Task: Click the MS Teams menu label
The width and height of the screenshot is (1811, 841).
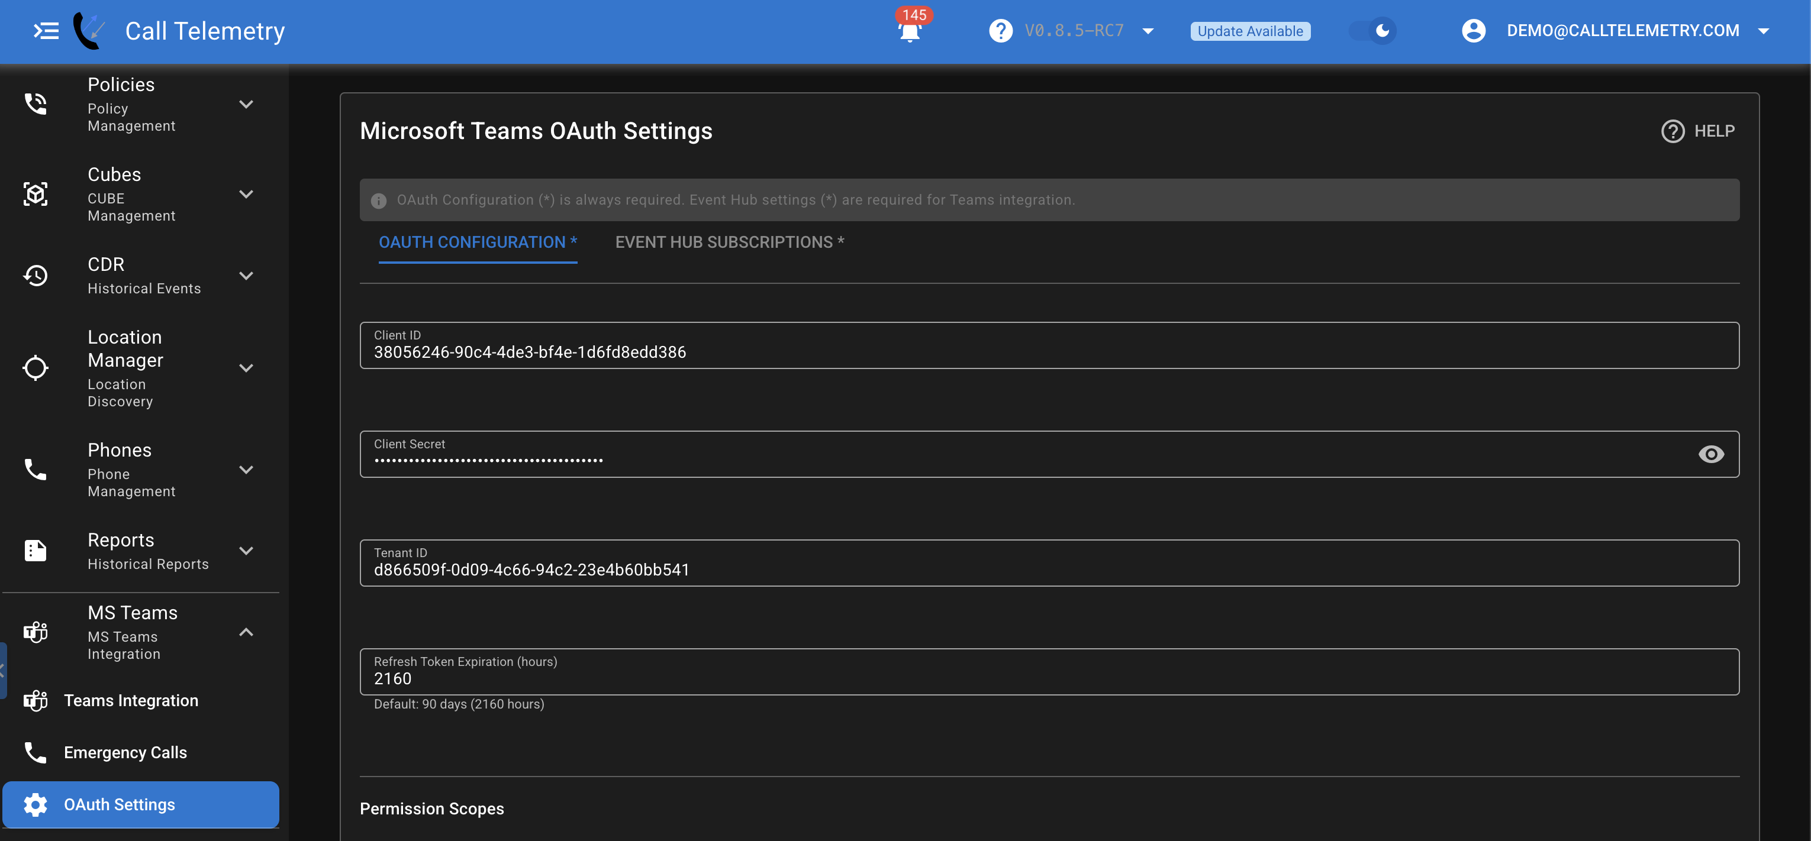Action: point(133,613)
